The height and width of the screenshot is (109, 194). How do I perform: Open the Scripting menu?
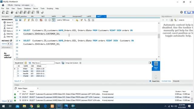(50, 8)
